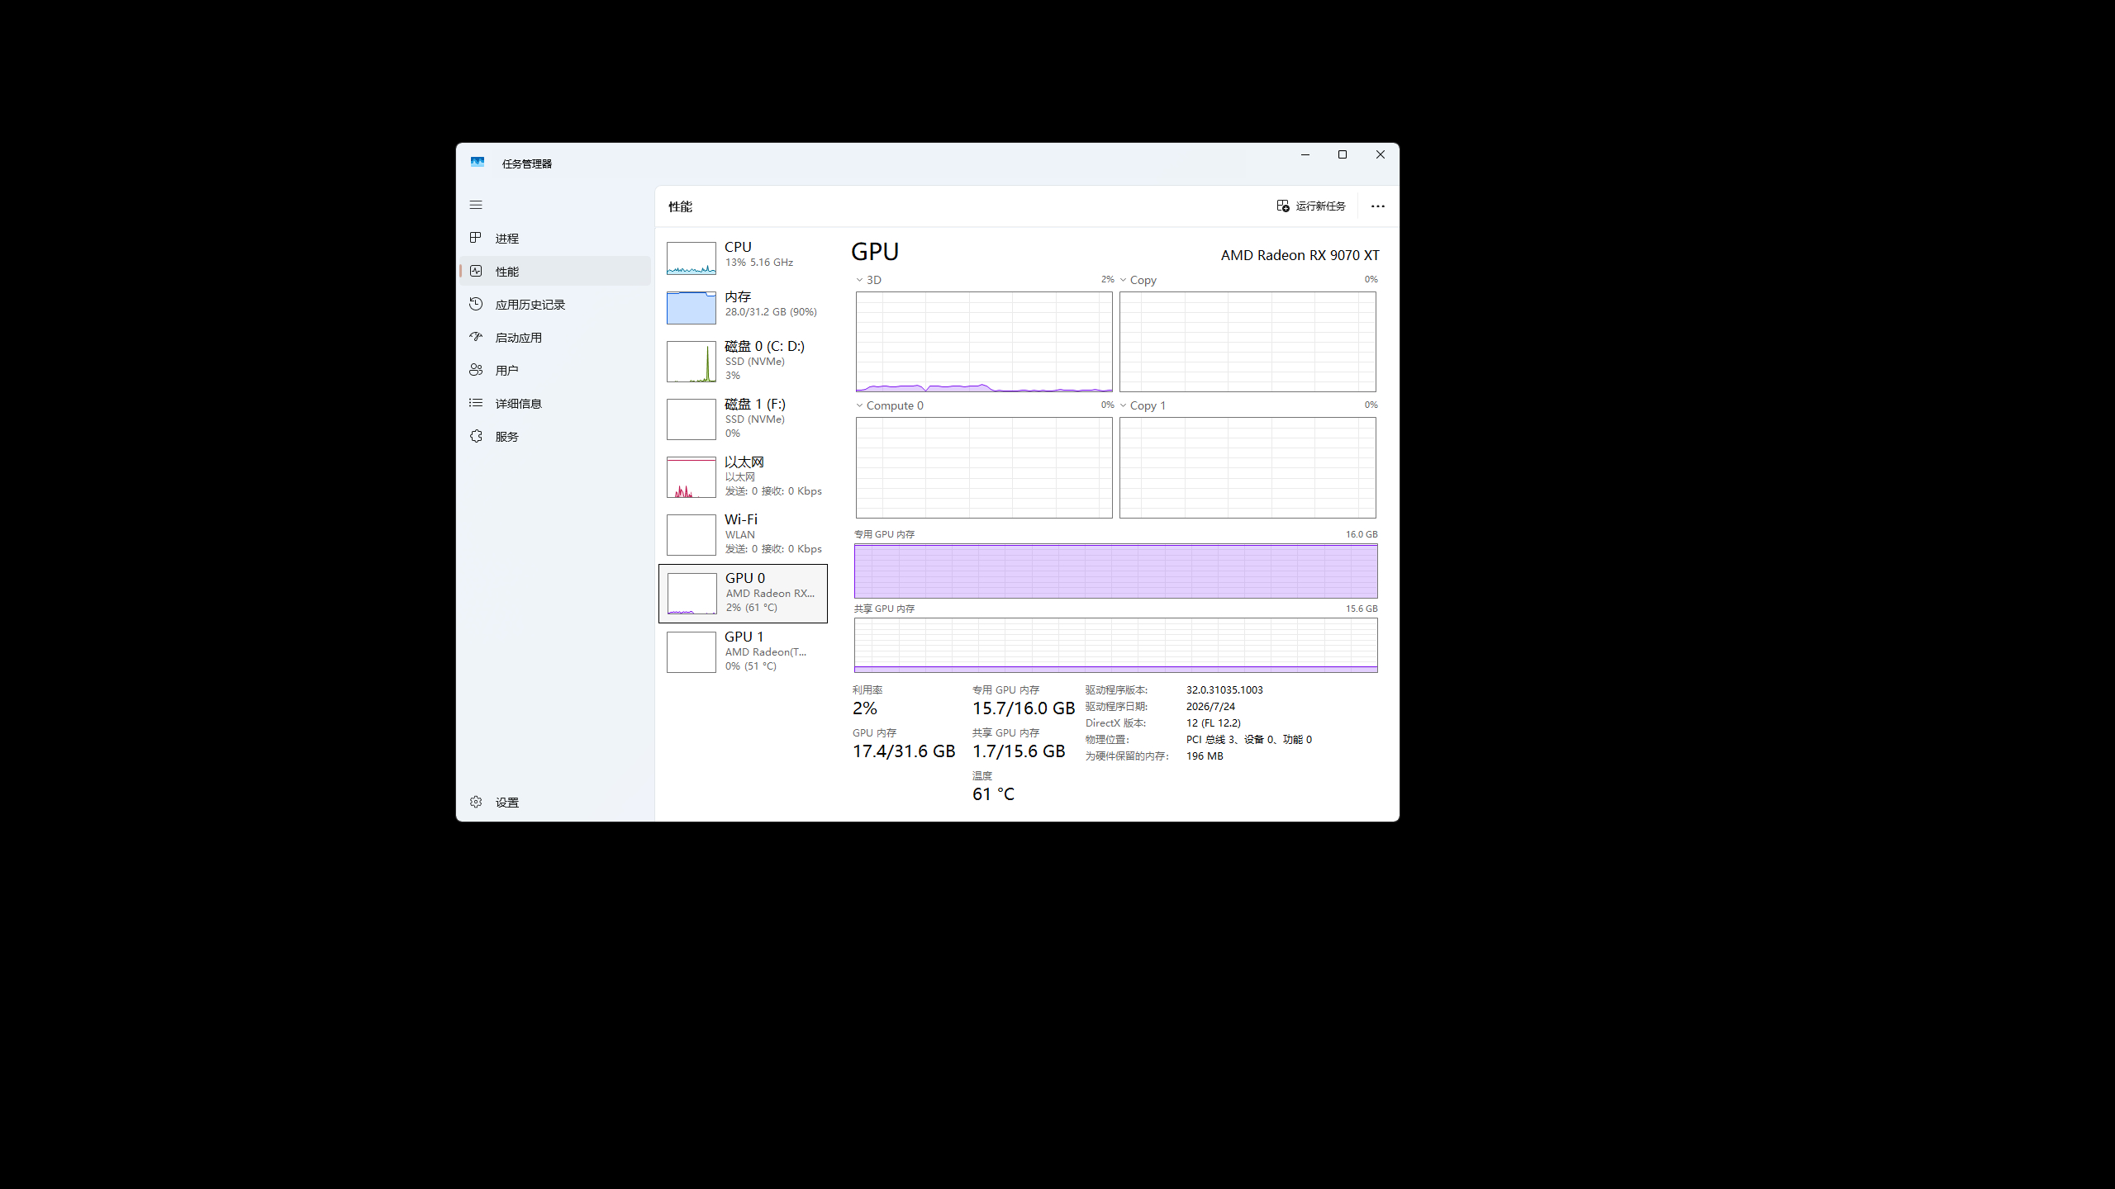2115x1189 pixels.
Task: Open the Copy graph engine dropdown
Action: click(x=1123, y=280)
